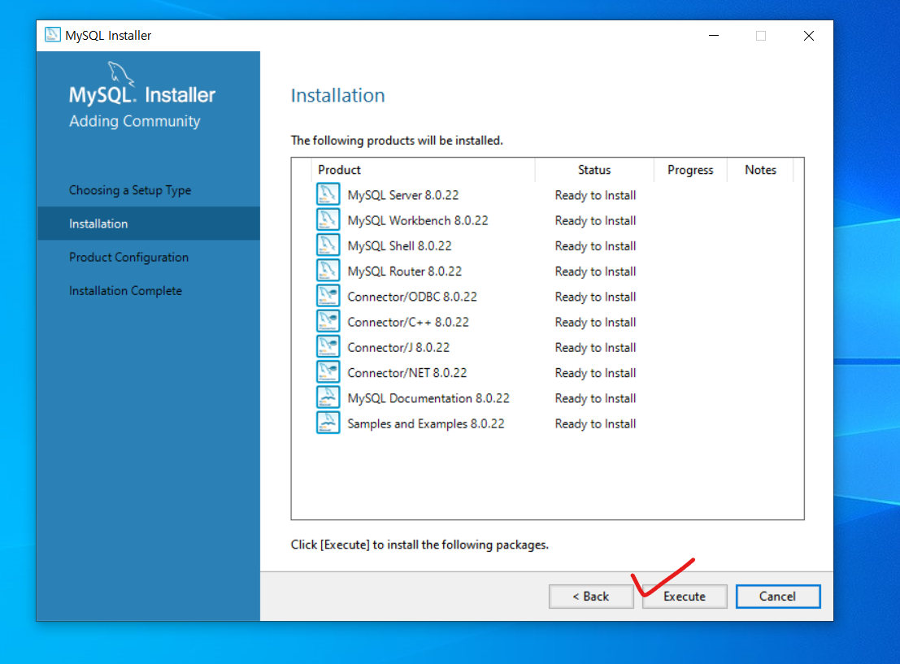Select the Connector/C++ 8.0.22 row text
Screen dimensions: 900x664
(408, 322)
